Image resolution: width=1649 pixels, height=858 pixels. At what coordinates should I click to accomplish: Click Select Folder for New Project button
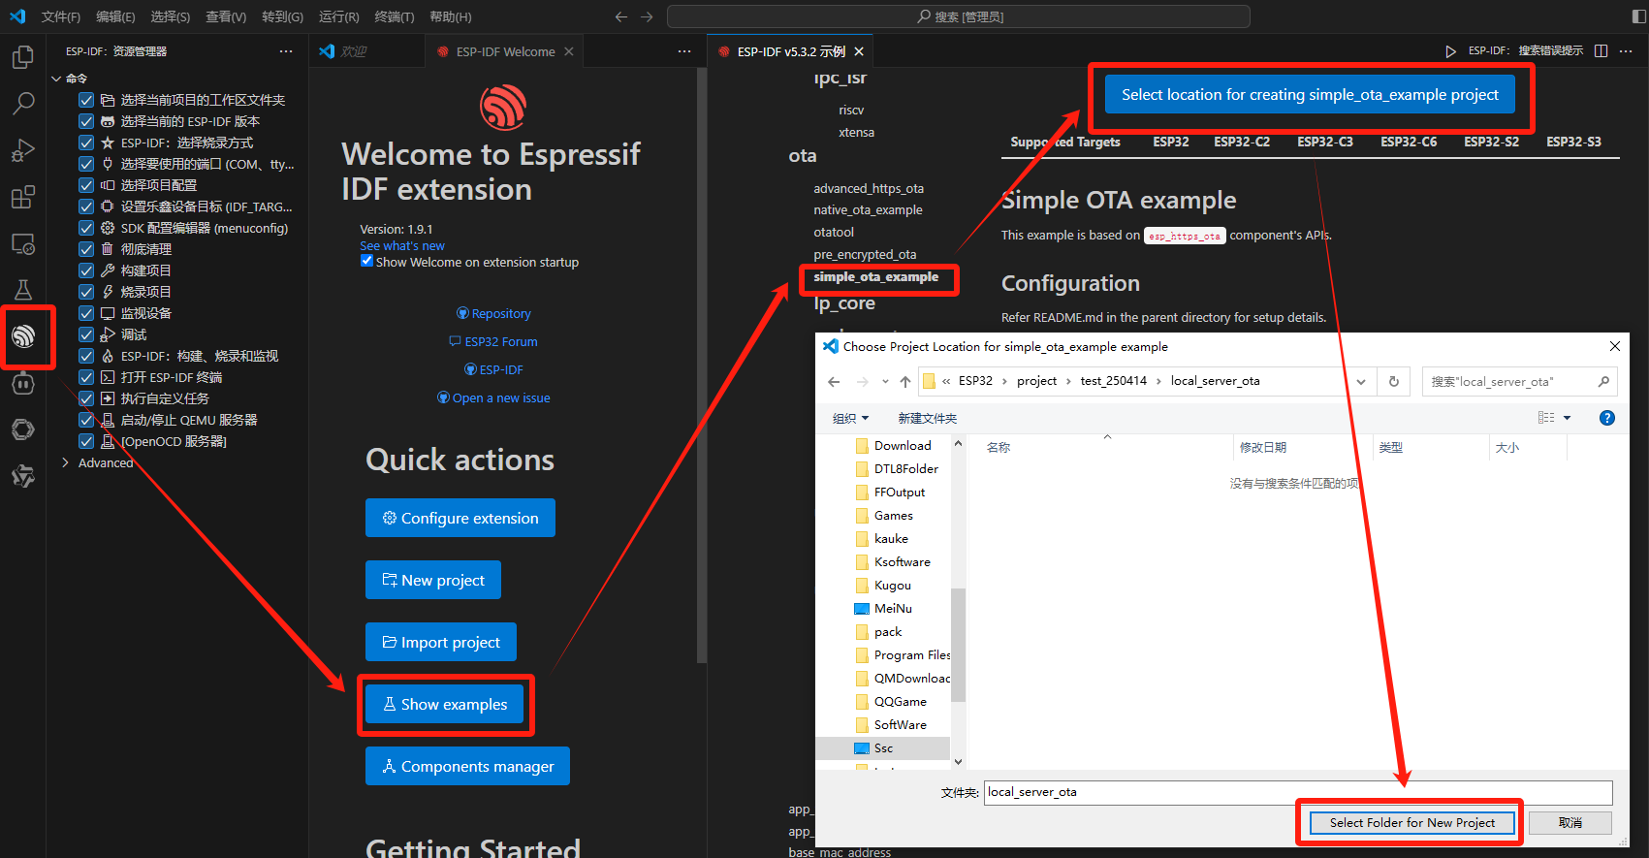[1411, 822]
